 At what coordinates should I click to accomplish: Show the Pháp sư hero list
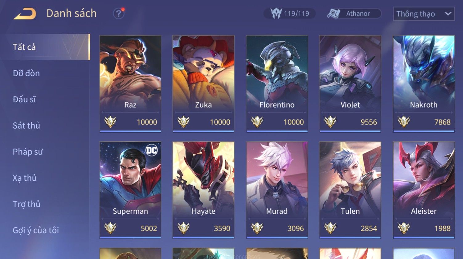(x=28, y=152)
